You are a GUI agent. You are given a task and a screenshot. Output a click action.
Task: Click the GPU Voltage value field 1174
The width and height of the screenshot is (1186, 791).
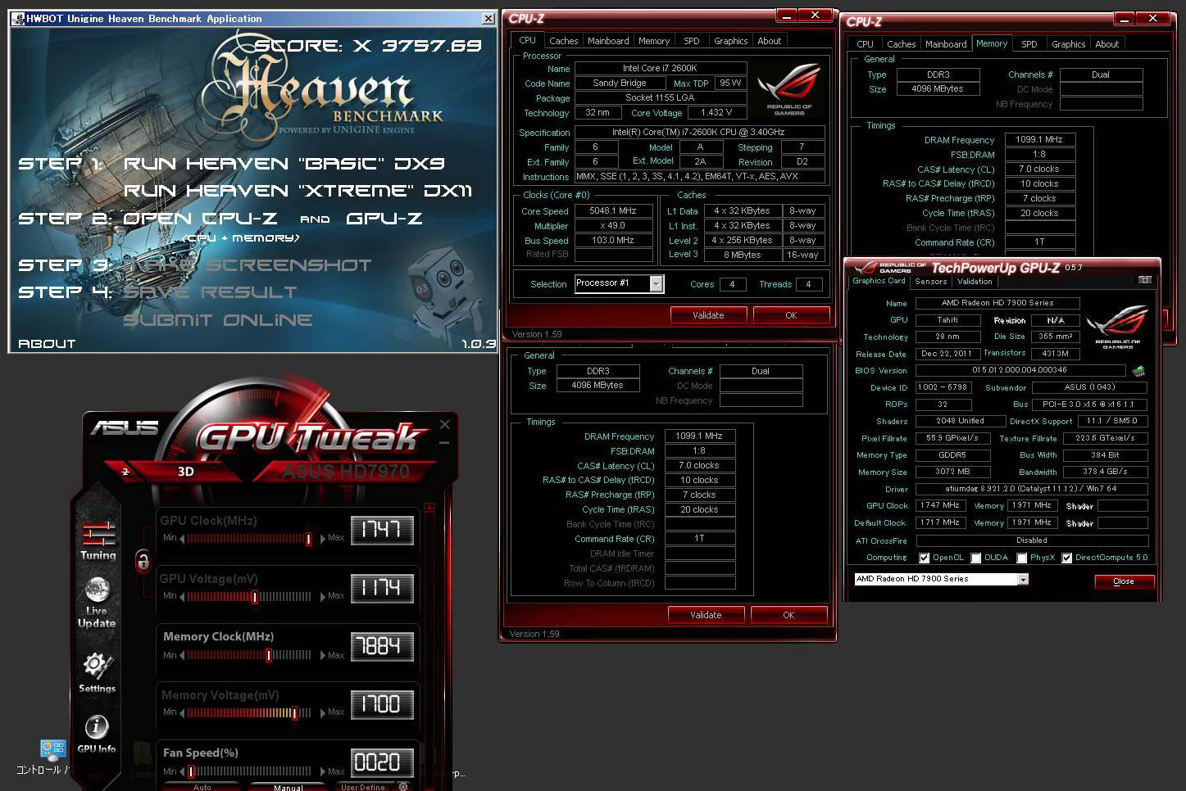pos(382,589)
